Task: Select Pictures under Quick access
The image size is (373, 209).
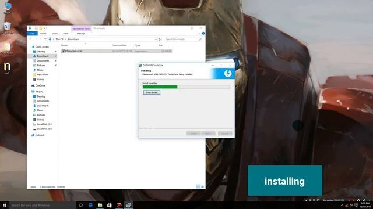Action: coord(41,65)
